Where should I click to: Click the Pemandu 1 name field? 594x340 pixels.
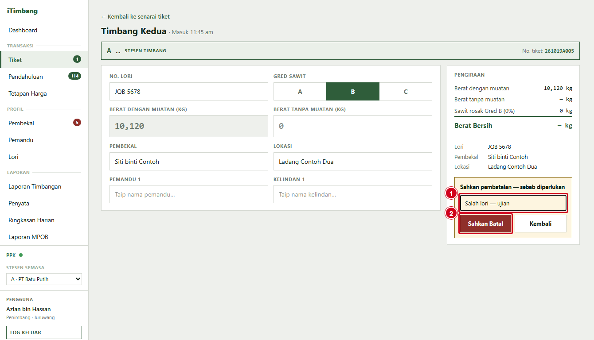pyautogui.click(x=189, y=194)
